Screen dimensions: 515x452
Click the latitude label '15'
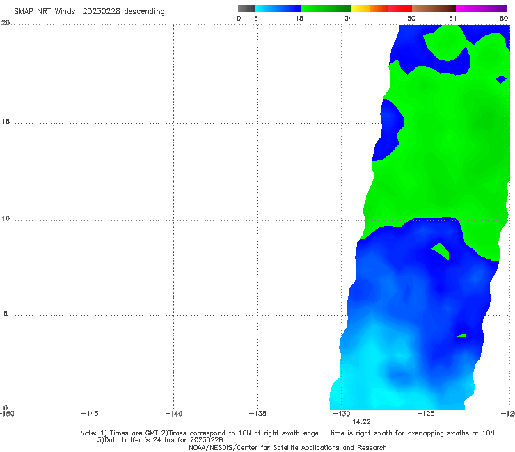[x=6, y=122]
